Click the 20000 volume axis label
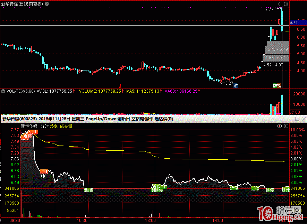The width and height of the screenshot is (307, 224). point(299,94)
